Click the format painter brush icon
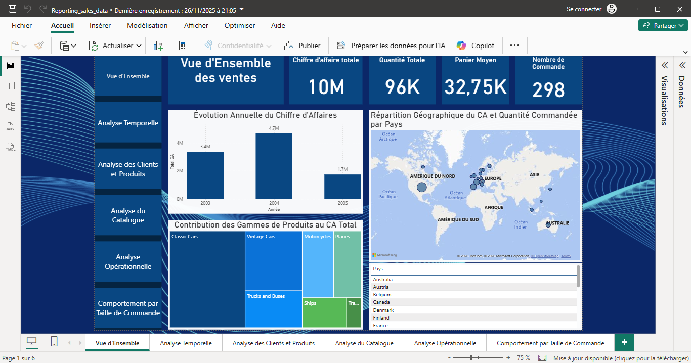This screenshot has width=691, height=363. pos(39,46)
